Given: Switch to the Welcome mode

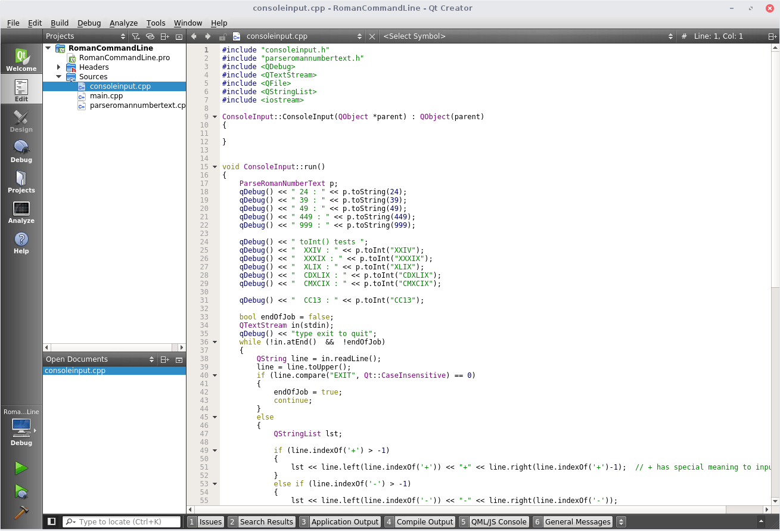Looking at the screenshot, I should click(x=21, y=58).
